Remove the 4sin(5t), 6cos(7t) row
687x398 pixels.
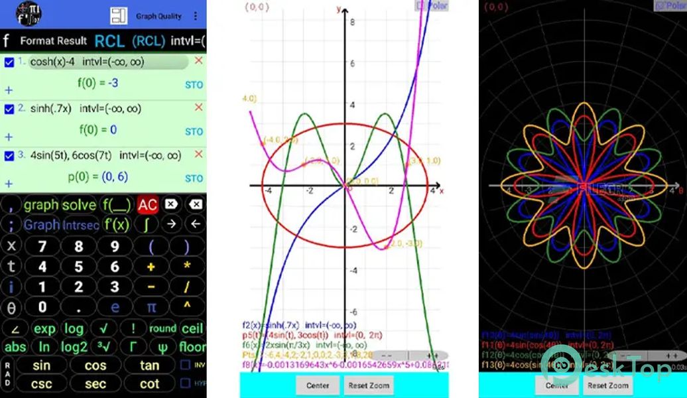point(198,155)
